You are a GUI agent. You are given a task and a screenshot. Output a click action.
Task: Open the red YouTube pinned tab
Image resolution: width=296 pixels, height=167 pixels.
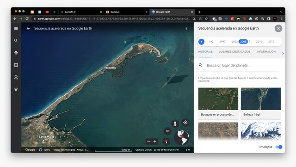47,12
